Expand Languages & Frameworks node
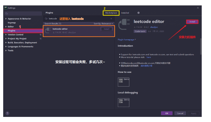Screen dimensions: 211x122 (x=6, y=47)
